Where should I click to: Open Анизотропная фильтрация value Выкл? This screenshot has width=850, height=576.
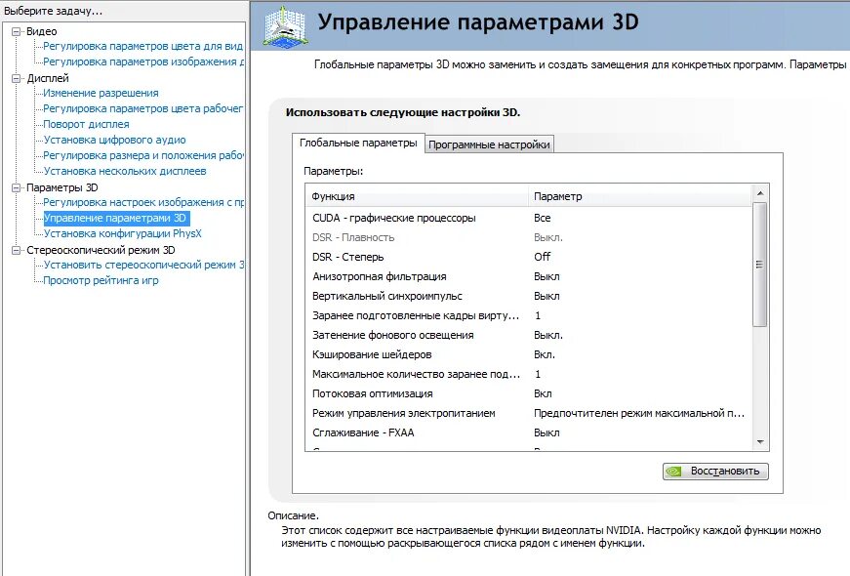click(x=546, y=276)
